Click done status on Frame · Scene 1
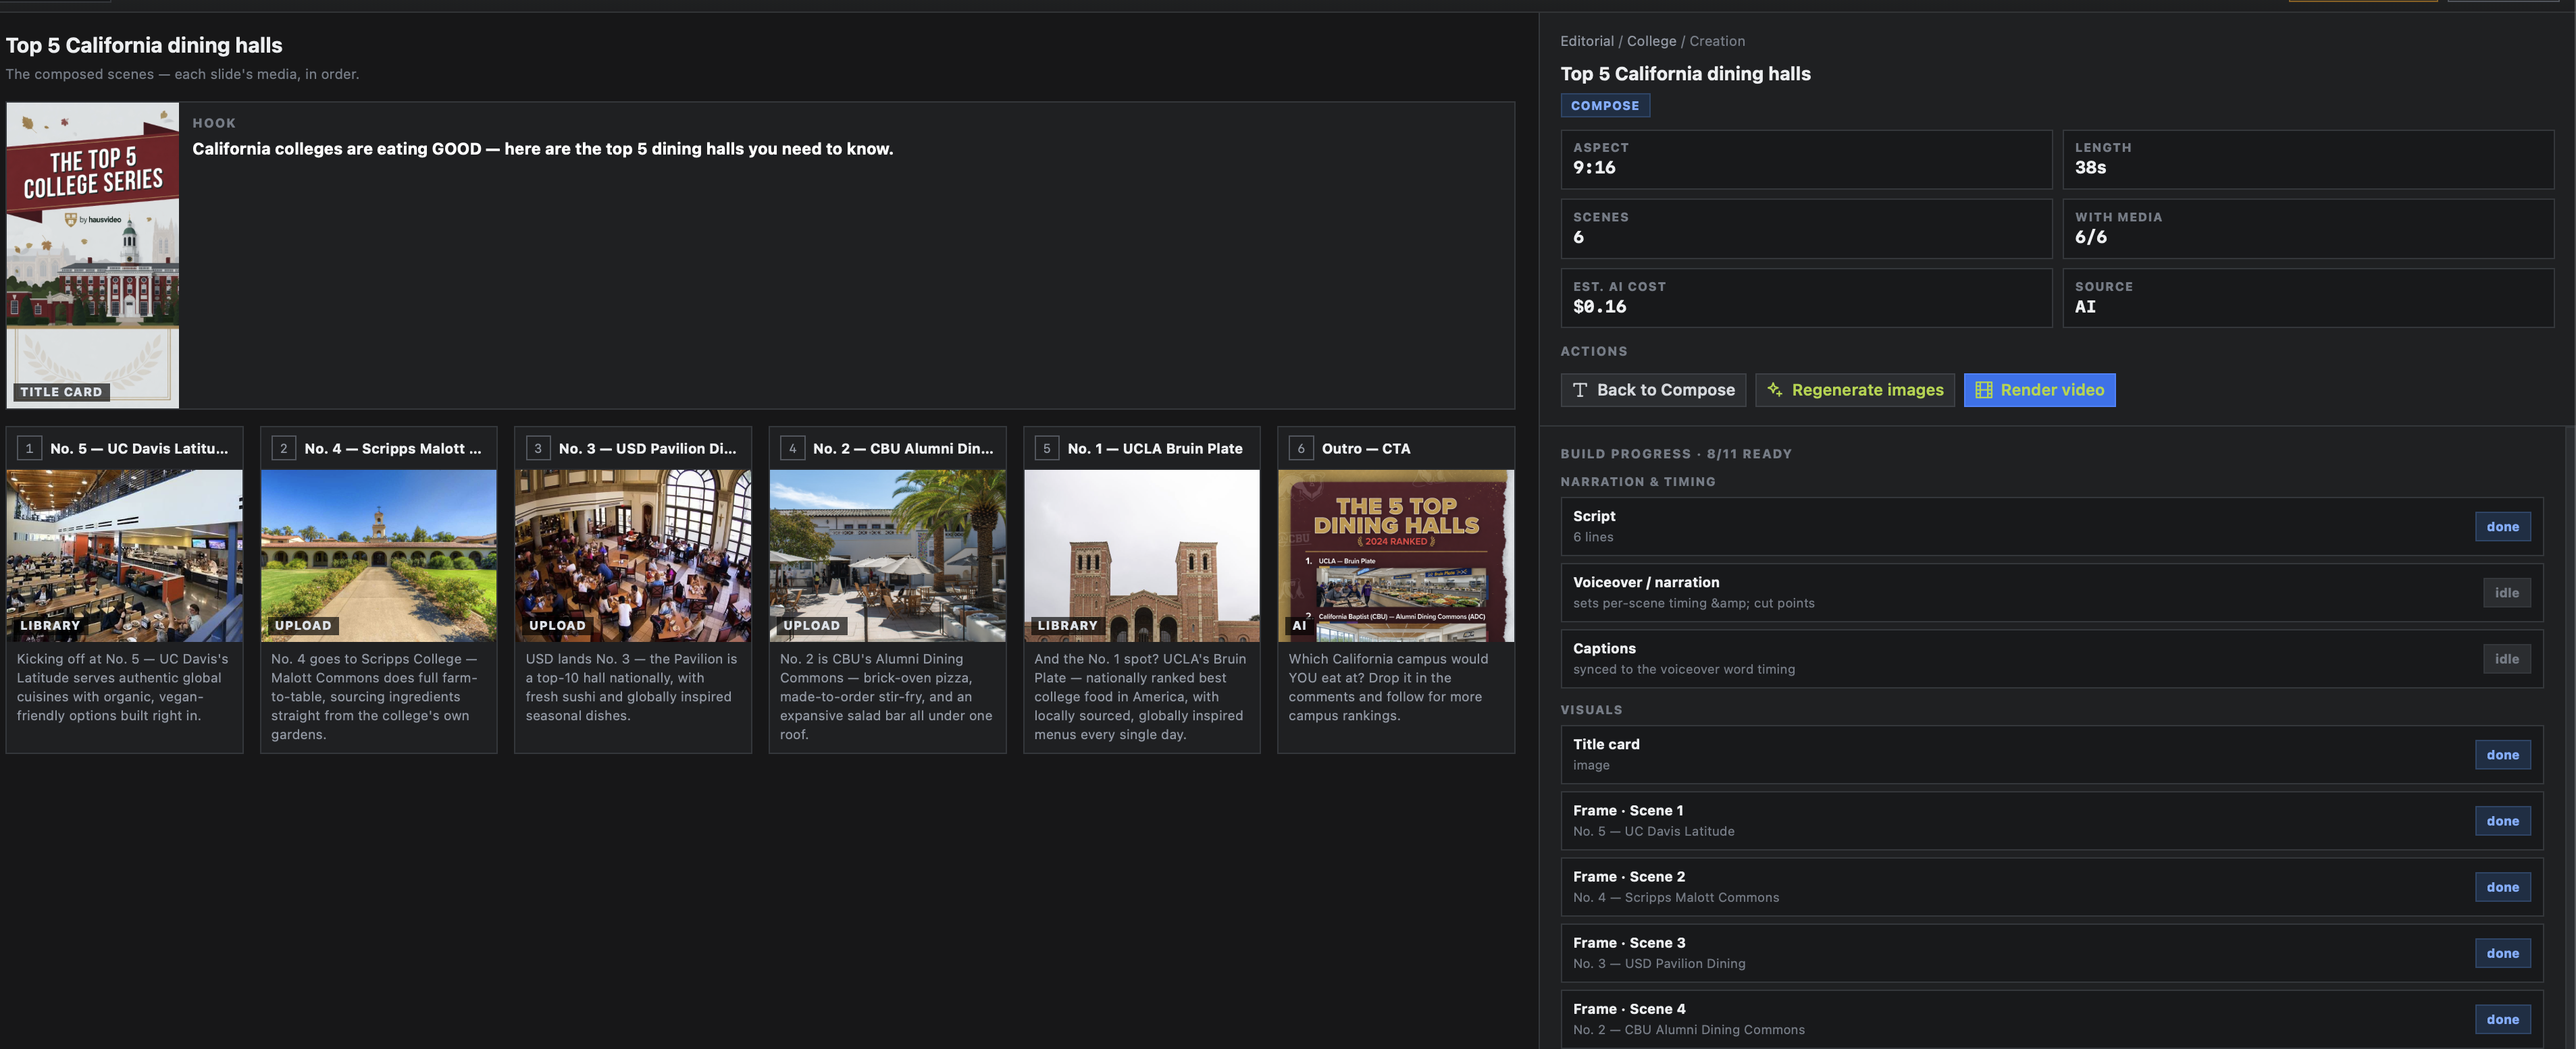The height and width of the screenshot is (1049, 2576). 2502,822
